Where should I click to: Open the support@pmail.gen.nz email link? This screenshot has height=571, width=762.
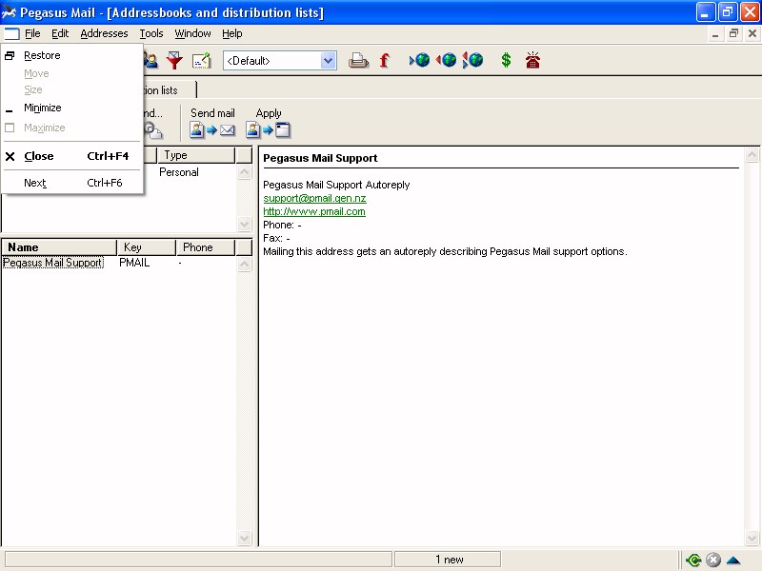tap(314, 198)
